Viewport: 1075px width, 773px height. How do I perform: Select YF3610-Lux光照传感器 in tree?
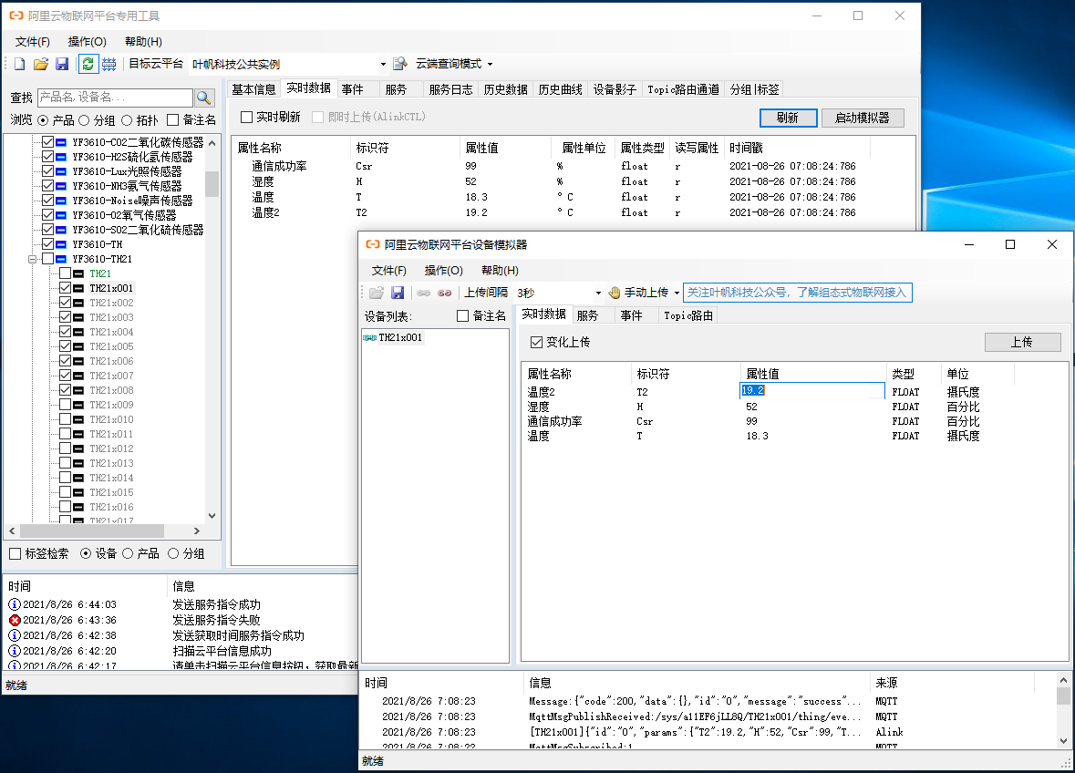click(x=127, y=171)
